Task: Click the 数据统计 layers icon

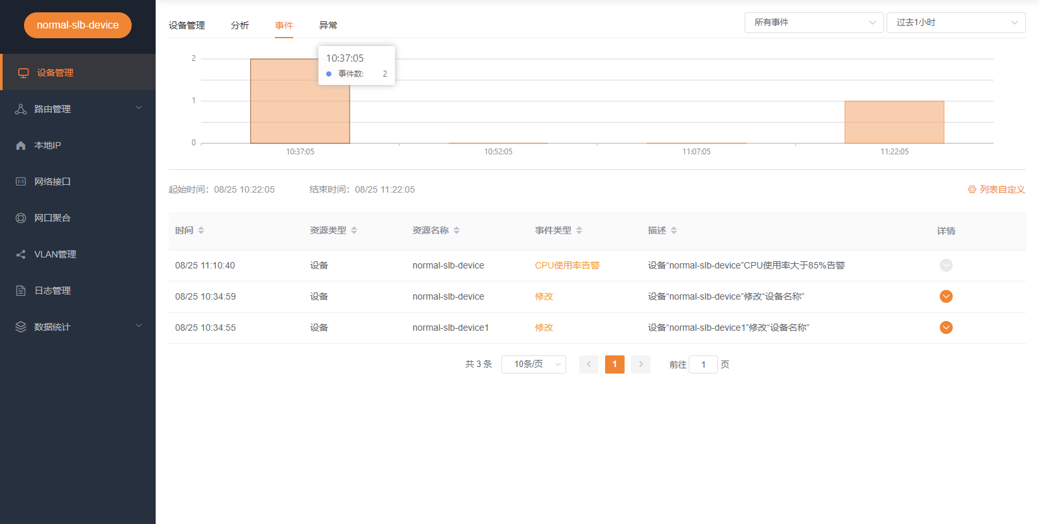Action: [21, 327]
